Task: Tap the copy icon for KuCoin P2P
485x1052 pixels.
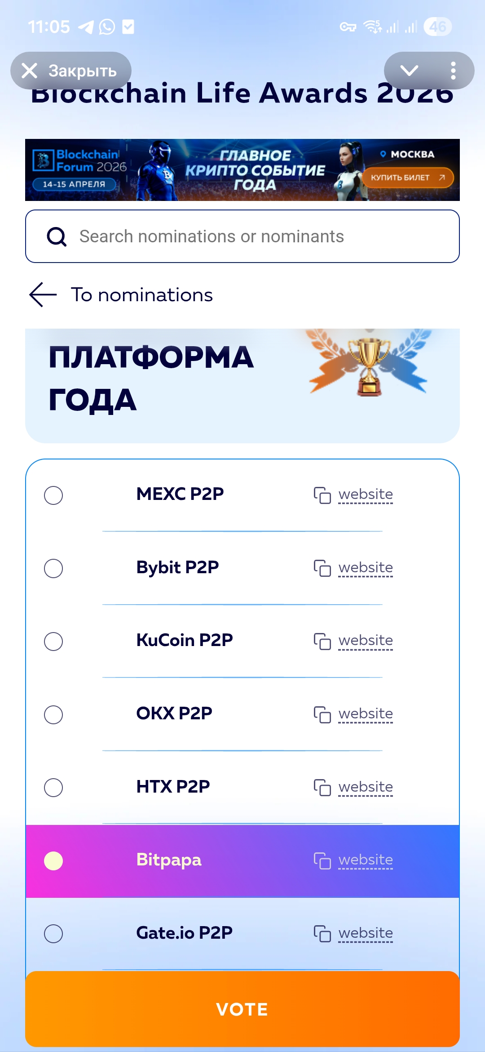Action: (x=322, y=641)
